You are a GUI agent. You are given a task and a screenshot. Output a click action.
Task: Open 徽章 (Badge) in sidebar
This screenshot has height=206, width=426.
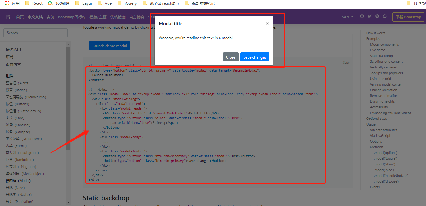click(16, 90)
